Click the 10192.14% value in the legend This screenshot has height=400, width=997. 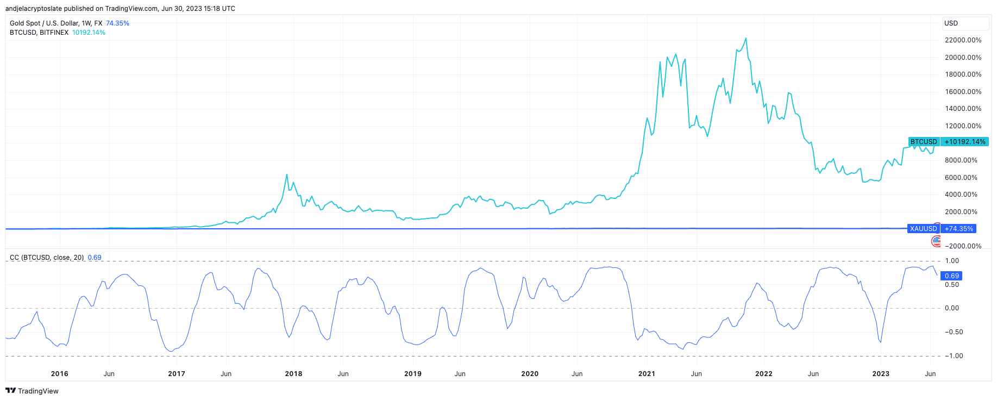(89, 33)
